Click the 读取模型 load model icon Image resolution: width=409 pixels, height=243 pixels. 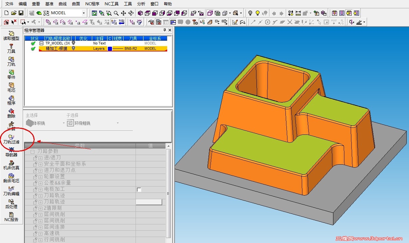[x=11, y=35]
